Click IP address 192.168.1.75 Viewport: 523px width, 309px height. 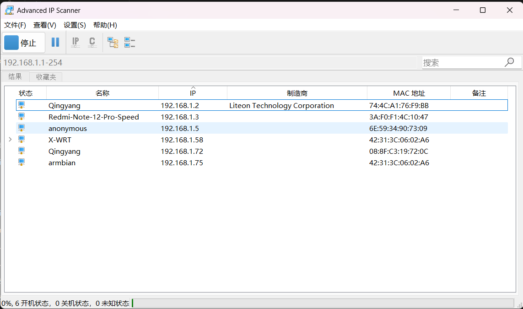pos(182,163)
